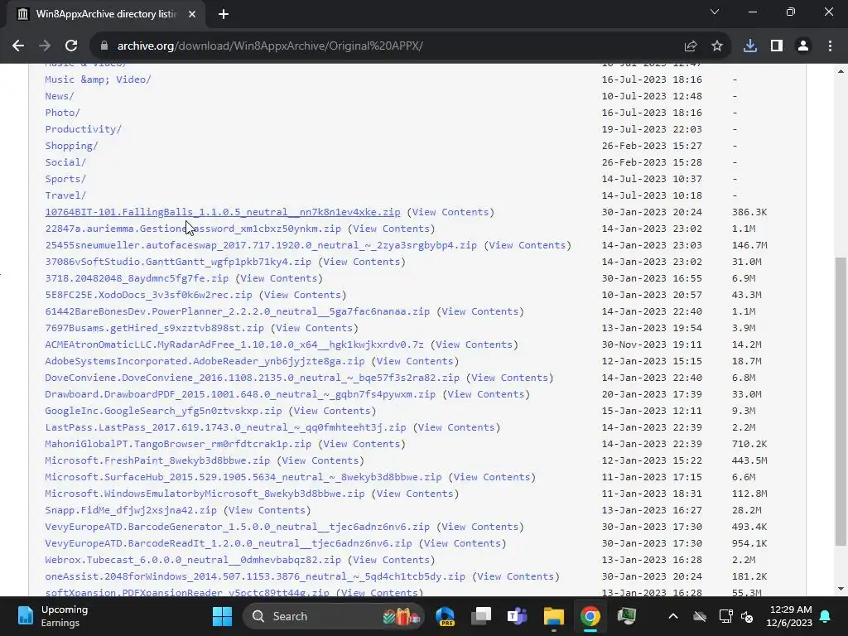Open the monitor app on taskbar
Viewport: 848px width, 636px height.
coord(626,616)
